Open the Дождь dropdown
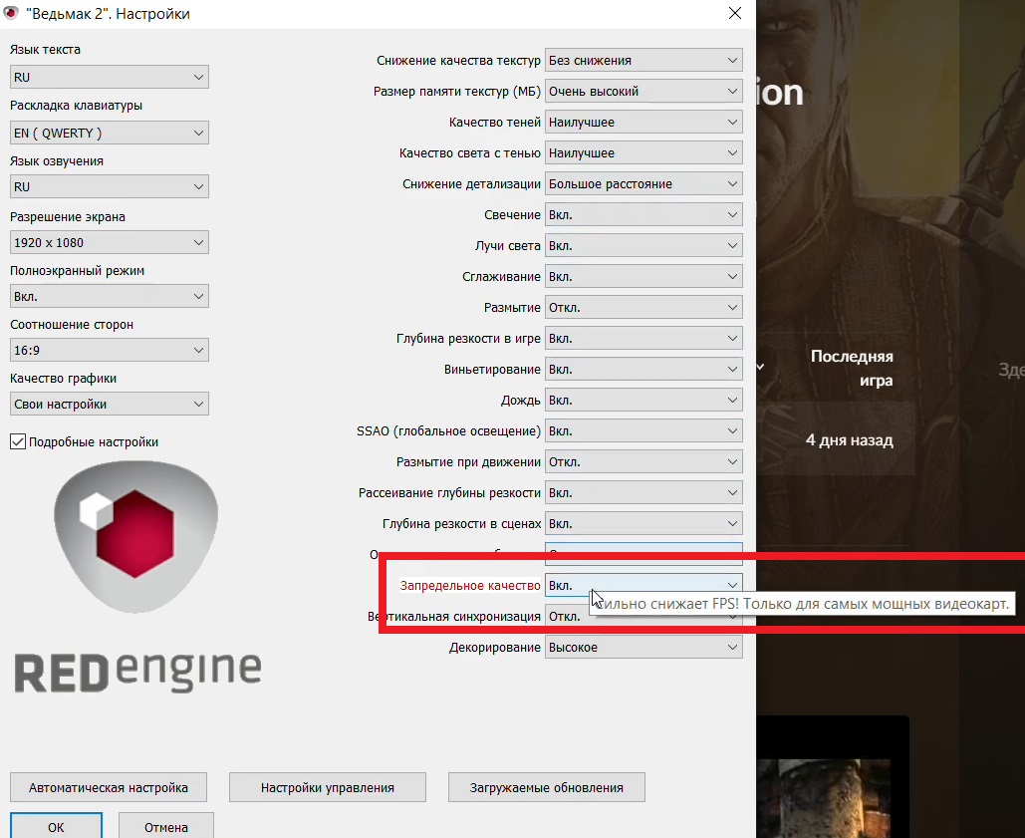 pos(643,400)
